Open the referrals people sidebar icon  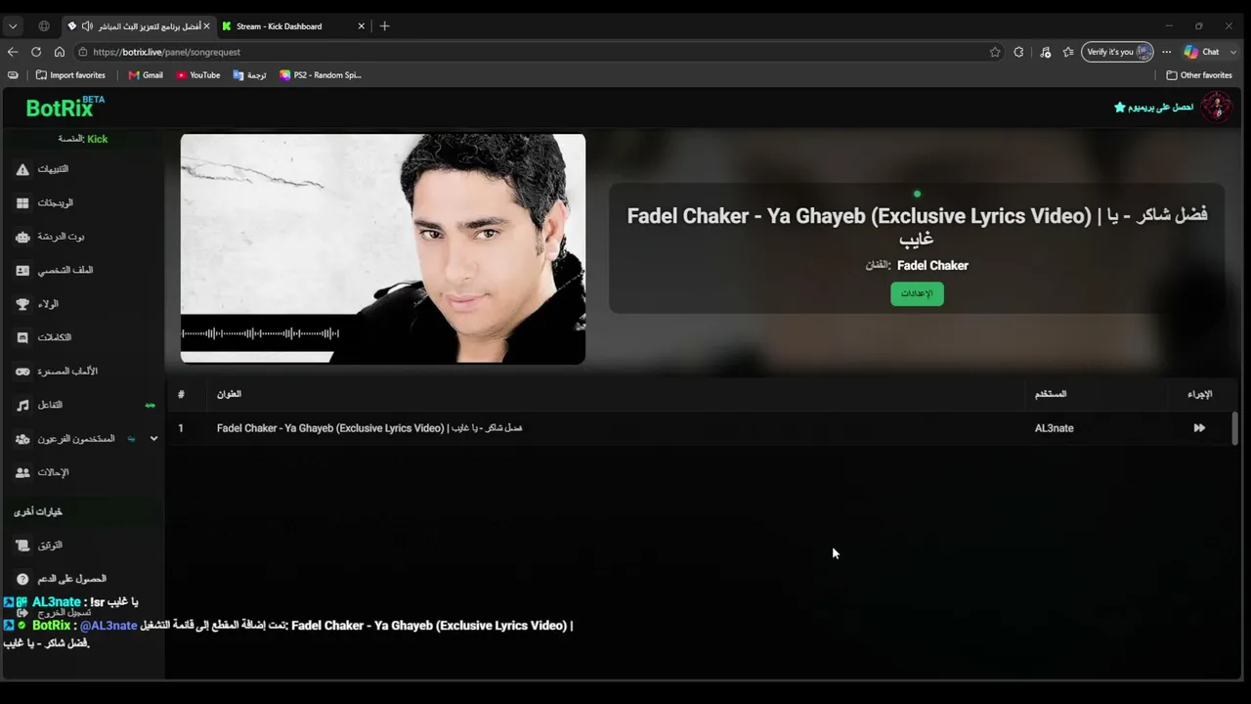point(22,472)
